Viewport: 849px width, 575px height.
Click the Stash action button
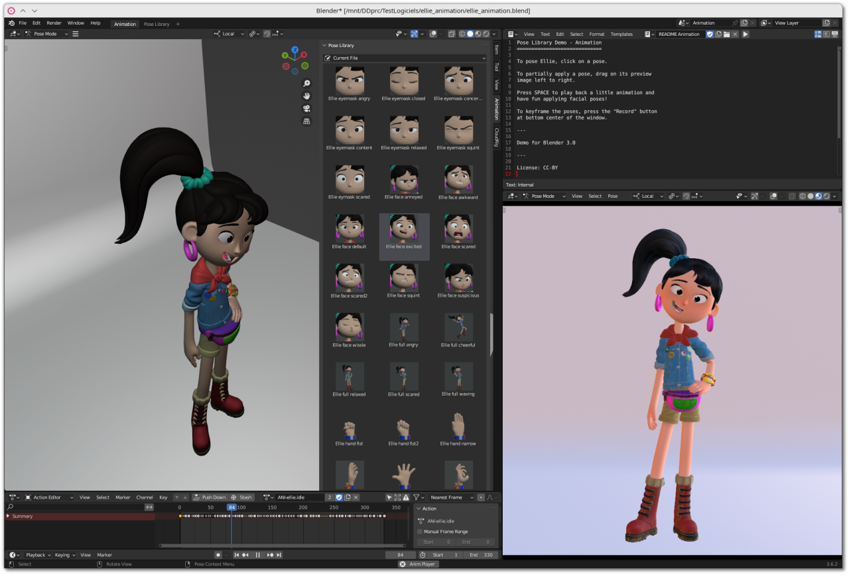coord(241,497)
